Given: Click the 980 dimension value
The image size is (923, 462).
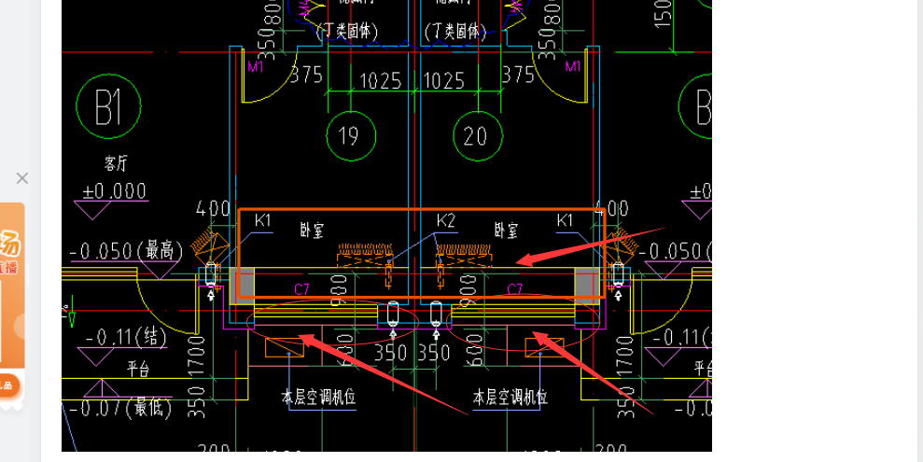Looking at the screenshot, I should click(x=339, y=292).
